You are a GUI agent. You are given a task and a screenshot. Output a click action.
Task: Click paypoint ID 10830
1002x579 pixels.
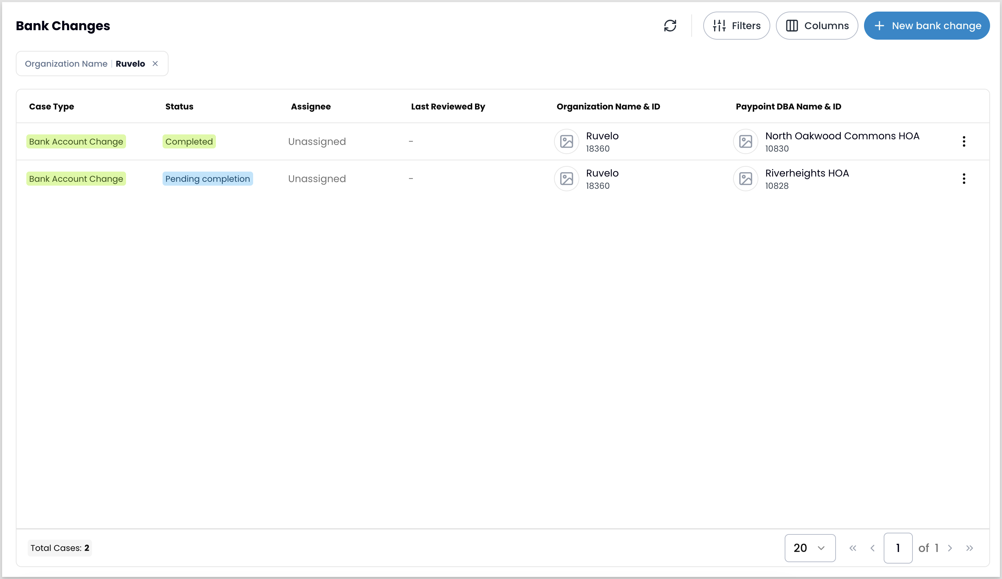coord(777,149)
